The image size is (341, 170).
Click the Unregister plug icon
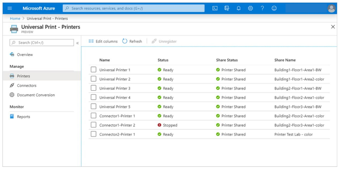click(154, 41)
